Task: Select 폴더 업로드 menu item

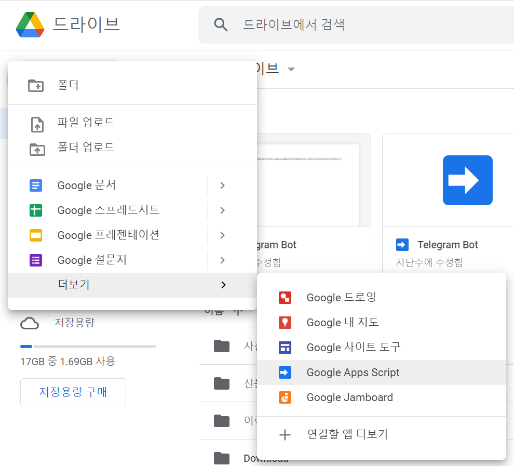Action: [x=132, y=148]
